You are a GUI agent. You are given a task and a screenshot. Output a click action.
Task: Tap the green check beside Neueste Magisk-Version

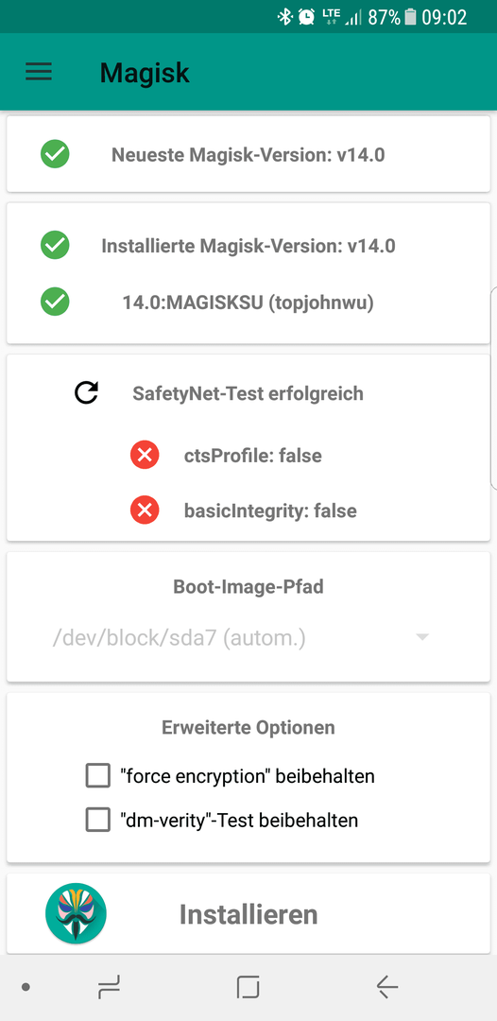tap(56, 154)
